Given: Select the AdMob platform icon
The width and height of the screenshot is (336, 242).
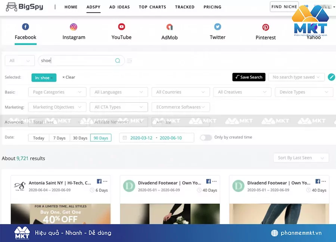Looking at the screenshot, I should click(169, 27).
